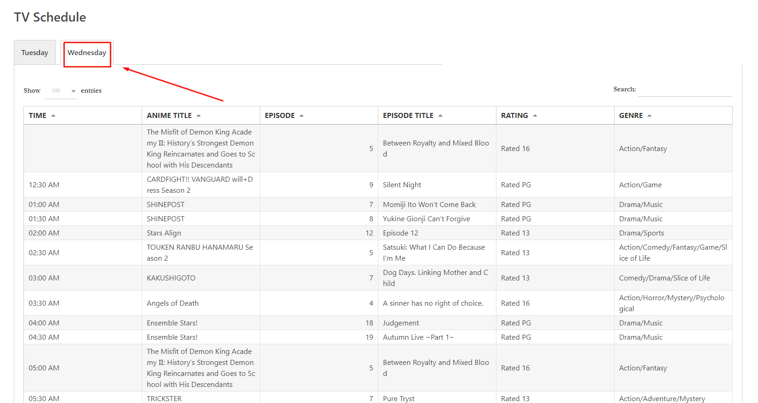The height and width of the screenshot is (403, 758).
Task: Sort by EPISODE TITLE column header
Action: point(437,116)
